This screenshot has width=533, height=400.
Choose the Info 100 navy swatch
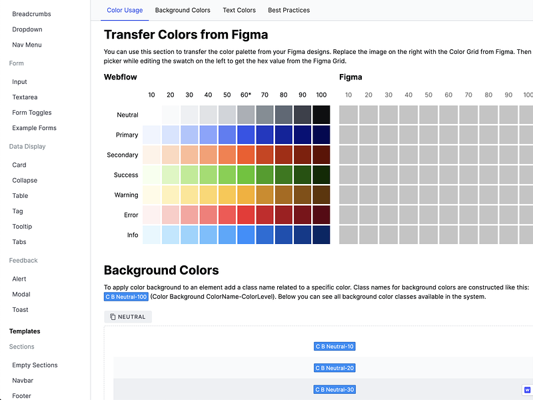pos(321,235)
